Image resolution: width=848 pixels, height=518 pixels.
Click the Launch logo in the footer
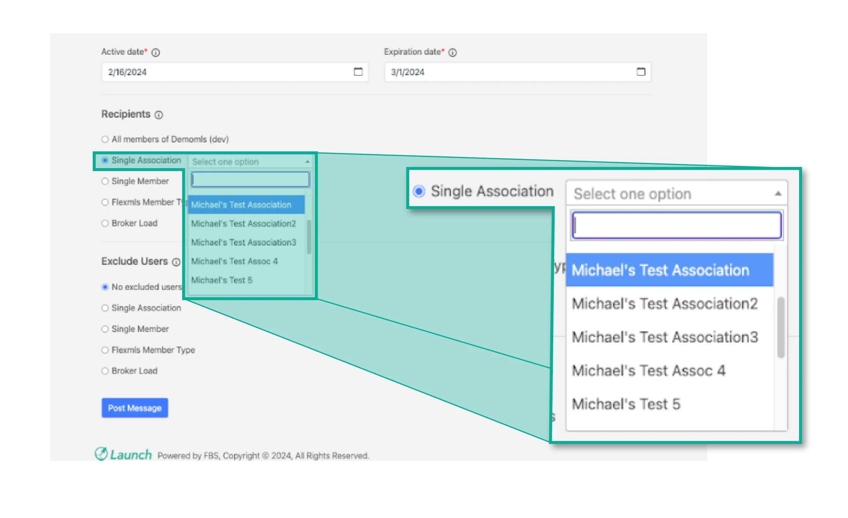pyautogui.click(x=123, y=454)
